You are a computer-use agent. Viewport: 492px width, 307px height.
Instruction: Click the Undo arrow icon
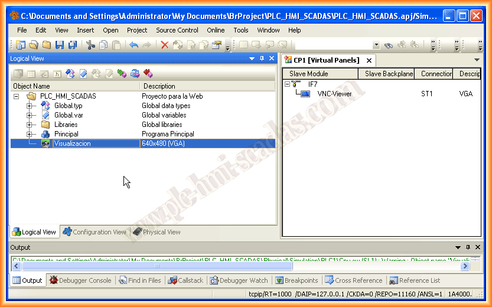133,45
